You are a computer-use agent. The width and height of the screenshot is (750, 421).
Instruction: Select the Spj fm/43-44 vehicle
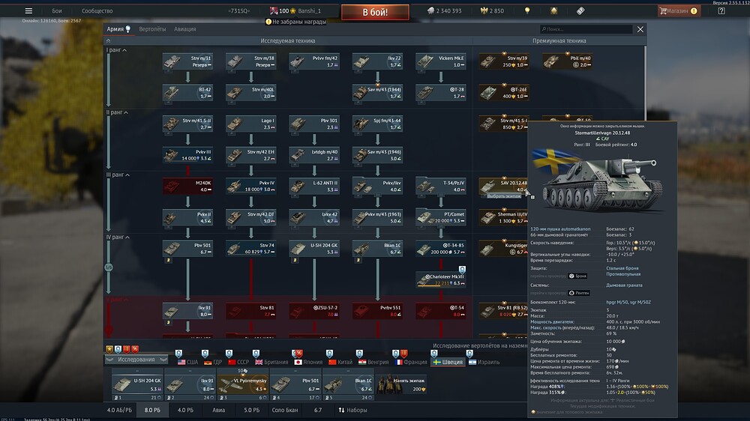[377, 124]
